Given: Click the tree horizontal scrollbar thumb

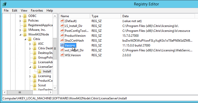Looking at the screenshot, I should pyautogui.click(x=20, y=92).
